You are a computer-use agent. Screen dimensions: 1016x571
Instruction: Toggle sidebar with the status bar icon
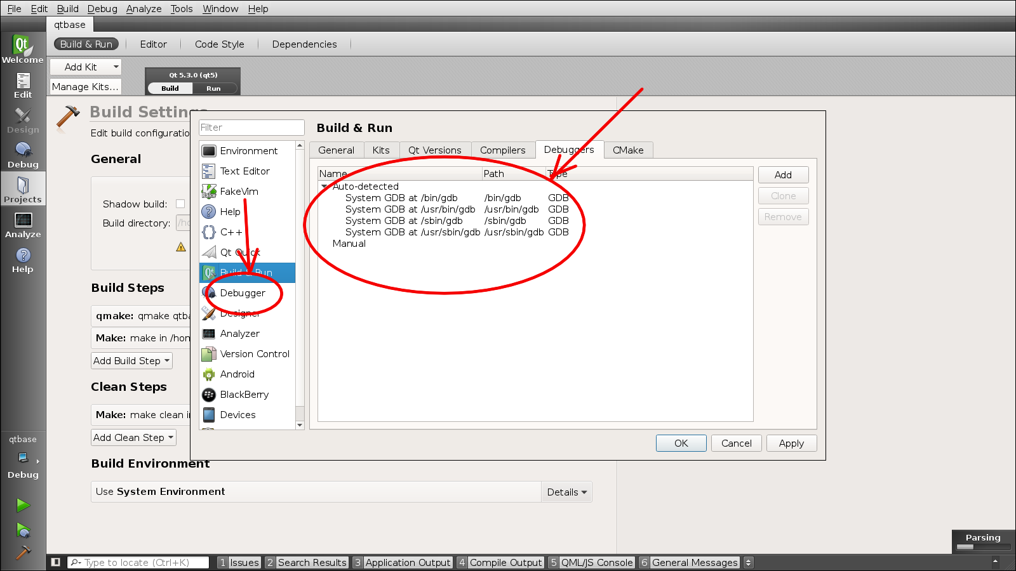point(56,562)
